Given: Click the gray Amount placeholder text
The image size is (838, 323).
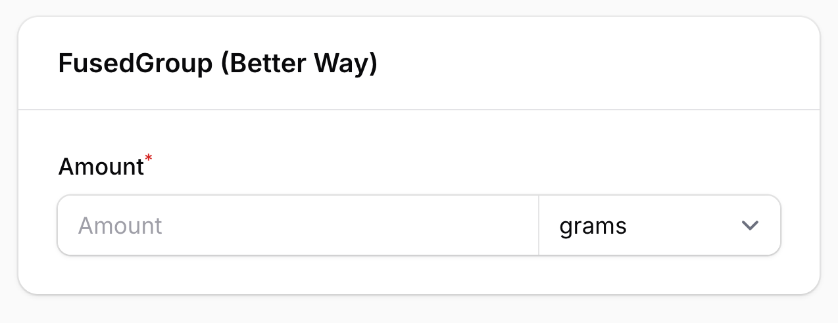Looking at the screenshot, I should point(120,226).
